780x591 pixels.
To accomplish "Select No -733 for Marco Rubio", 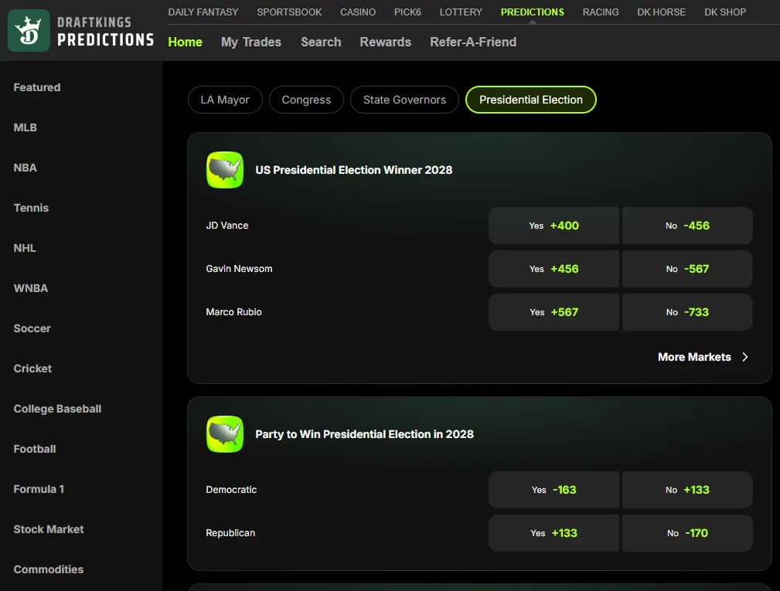I will click(x=687, y=312).
